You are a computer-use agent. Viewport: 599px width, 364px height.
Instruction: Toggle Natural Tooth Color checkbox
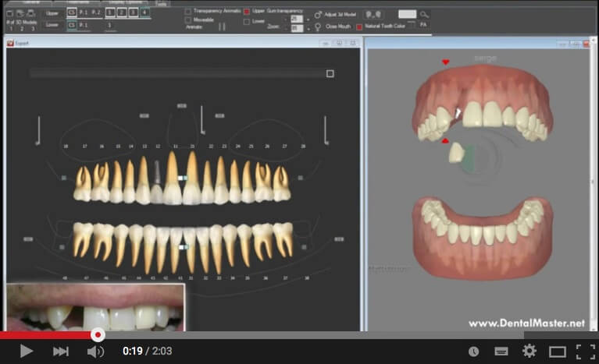[359, 26]
